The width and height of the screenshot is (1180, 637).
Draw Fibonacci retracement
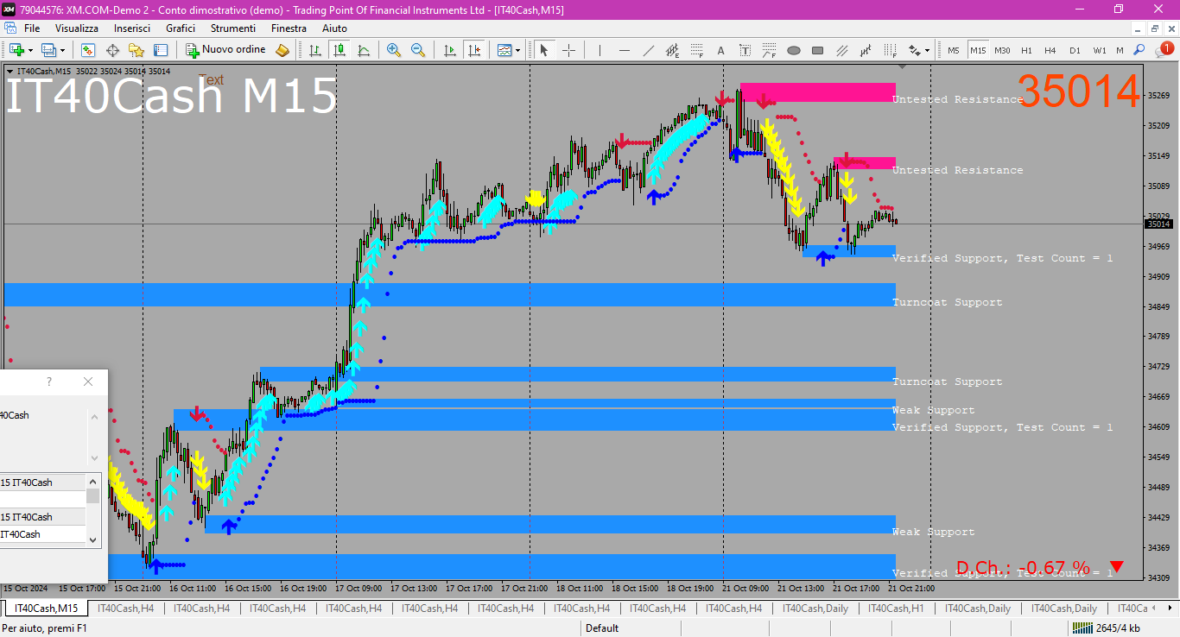click(696, 50)
